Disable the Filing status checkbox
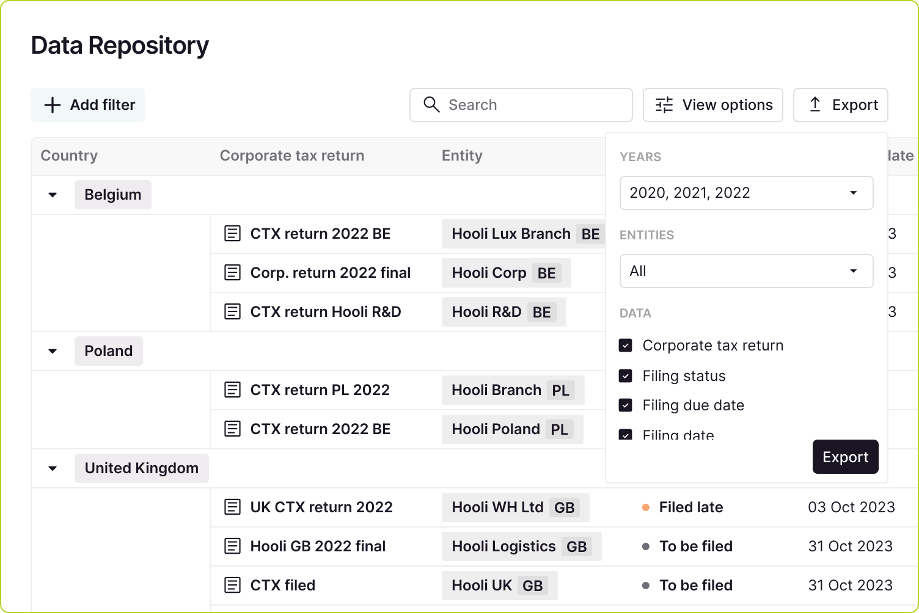This screenshot has height=613, width=919. [x=626, y=375]
